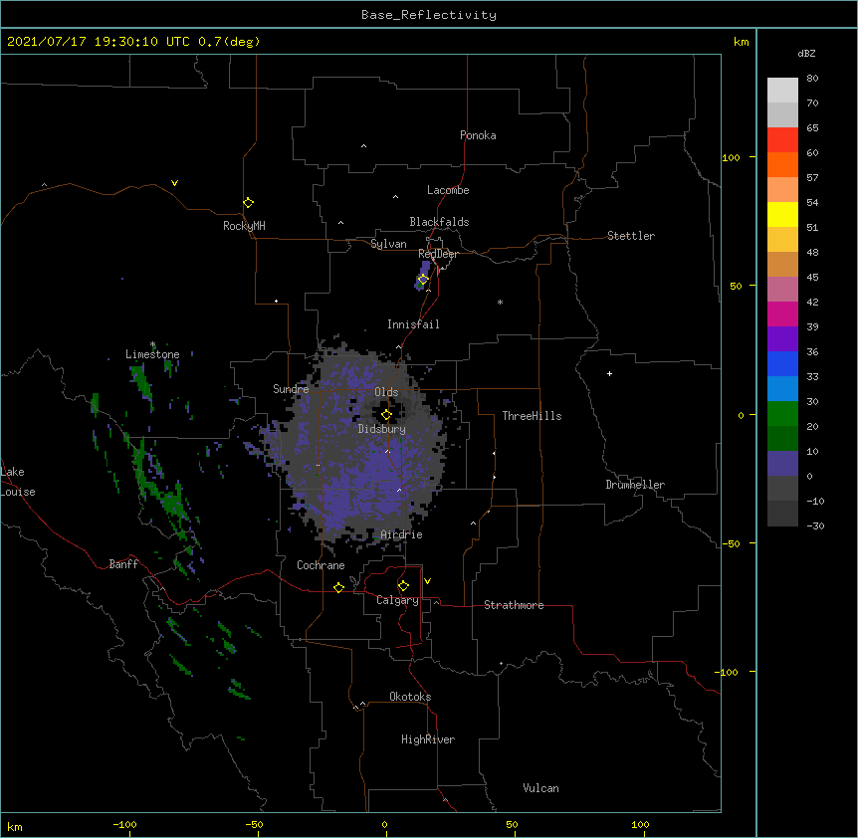Click the Sundre city label
Viewport: 858px width, 838px height.
[x=291, y=389]
